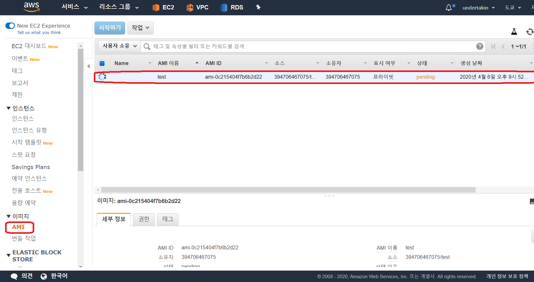Click the 의견 feedback link
The width and height of the screenshot is (534, 282).
pos(27,276)
